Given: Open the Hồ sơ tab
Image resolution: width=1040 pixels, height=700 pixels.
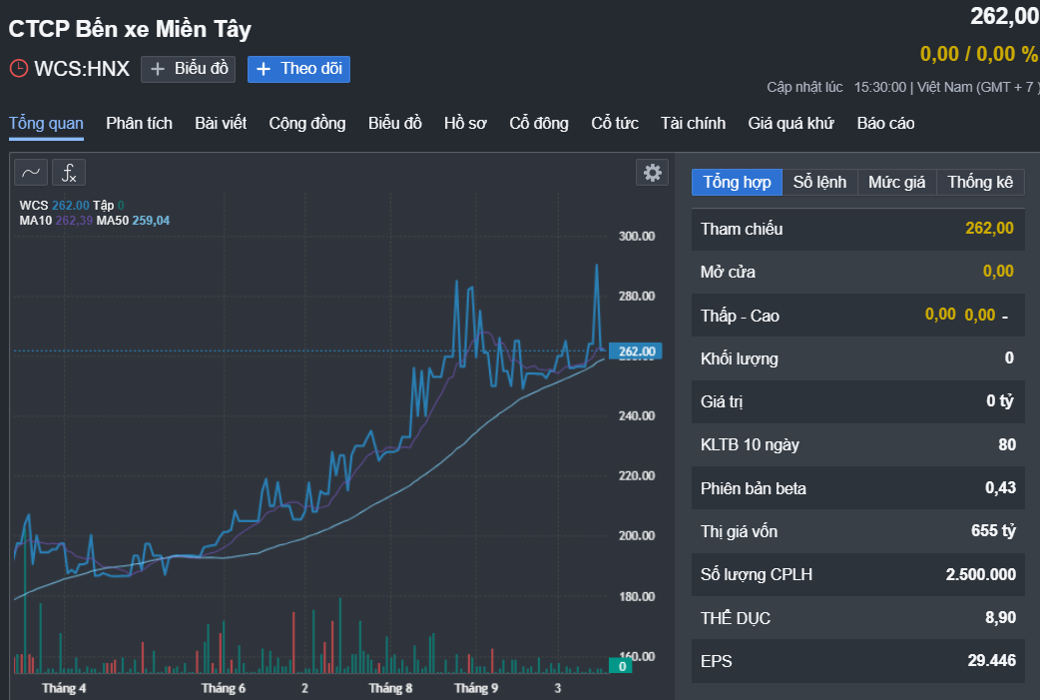Looking at the screenshot, I should tap(465, 123).
